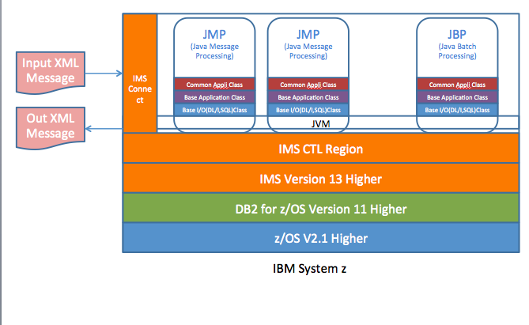Click the JVM label
The width and height of the screenshot is (529, 325).
coord(320,124)
